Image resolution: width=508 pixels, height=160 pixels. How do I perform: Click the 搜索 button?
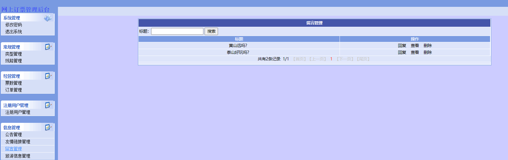211,31
